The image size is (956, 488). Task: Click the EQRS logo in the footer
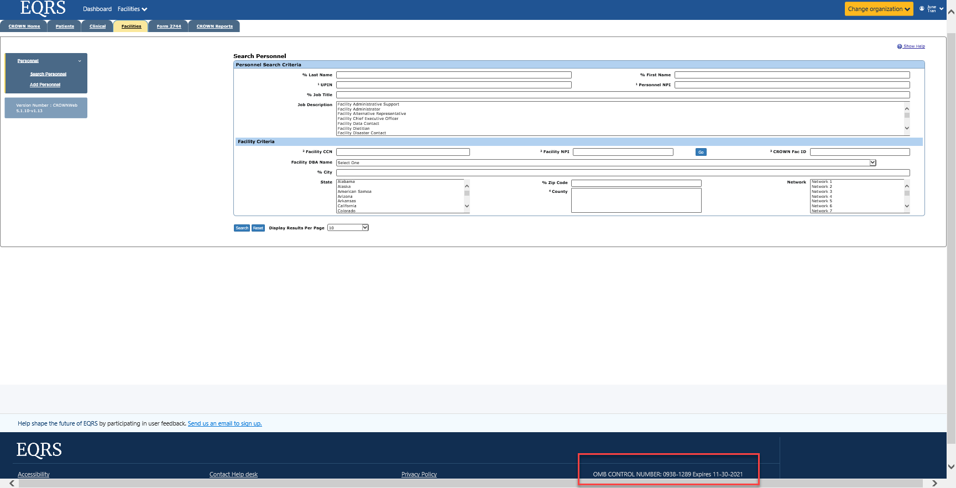click(39, 450)
